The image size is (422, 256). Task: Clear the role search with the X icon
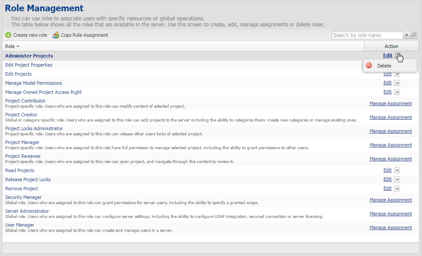pos(406,35)
